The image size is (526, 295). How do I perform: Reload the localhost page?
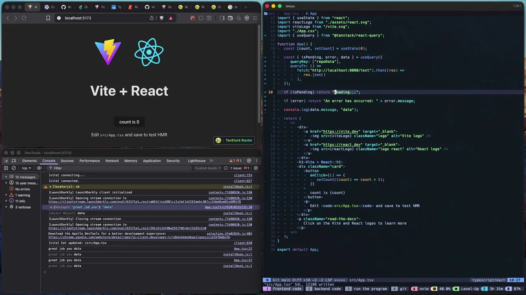click(x=24, y=18)
